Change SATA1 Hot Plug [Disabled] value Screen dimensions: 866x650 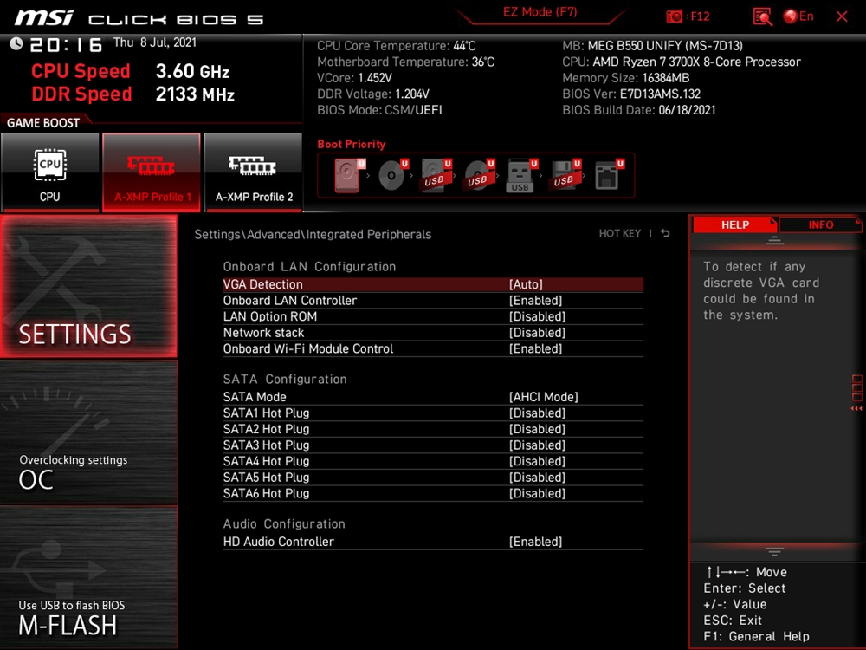coord(537,413)
